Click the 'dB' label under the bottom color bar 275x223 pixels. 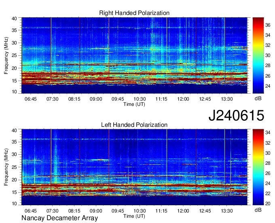click(258, 210)
